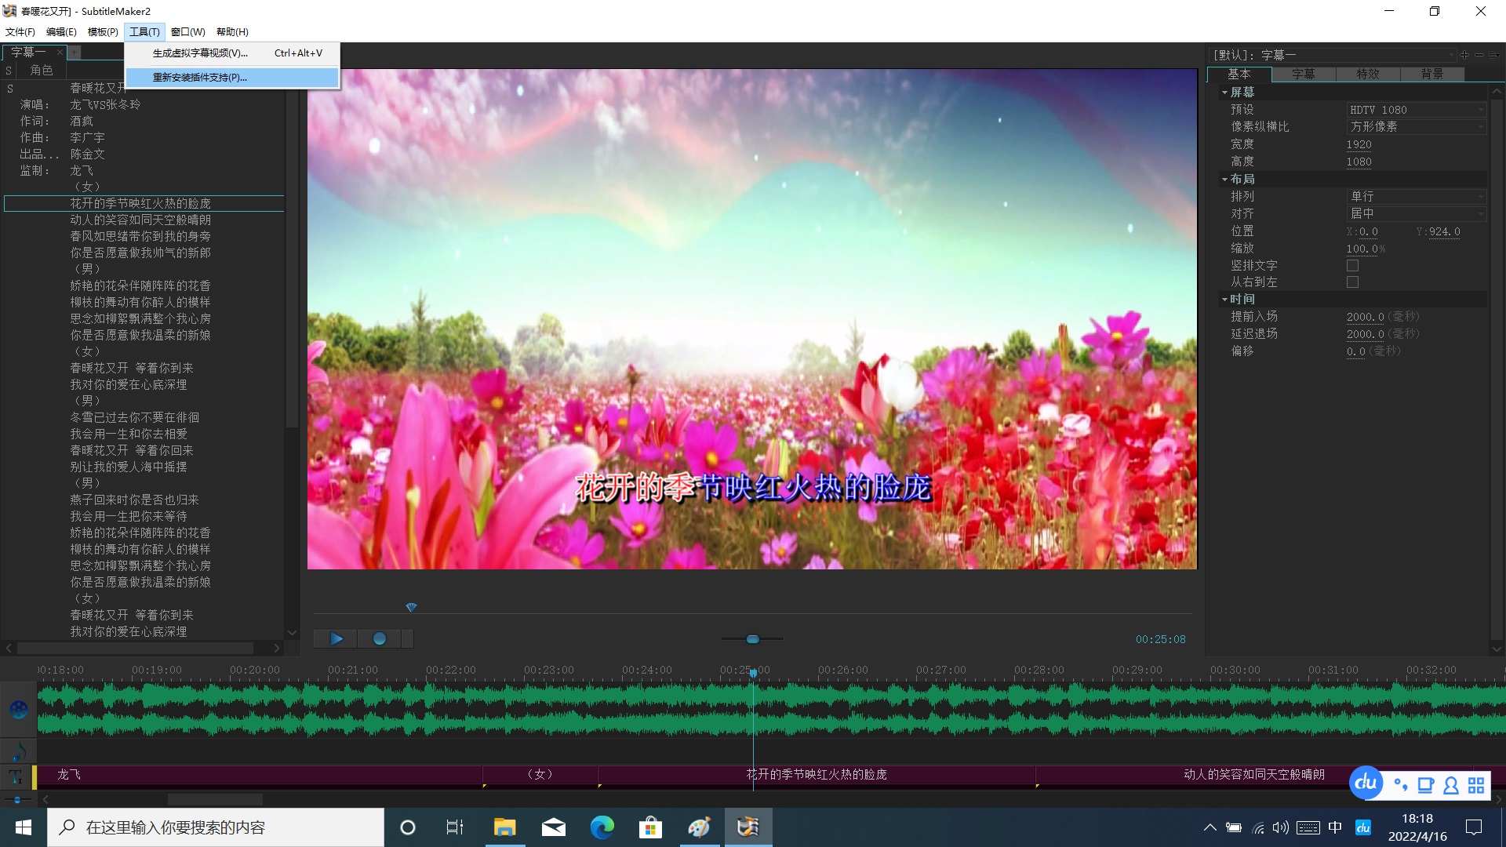The image size is (1506, 847).
Task: Switch to the 基本 properties tab
Action: [1239, 74]
